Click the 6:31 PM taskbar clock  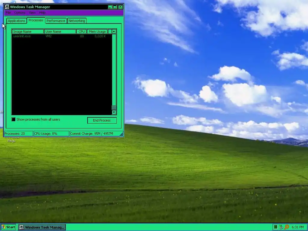[x=297, y=227]
